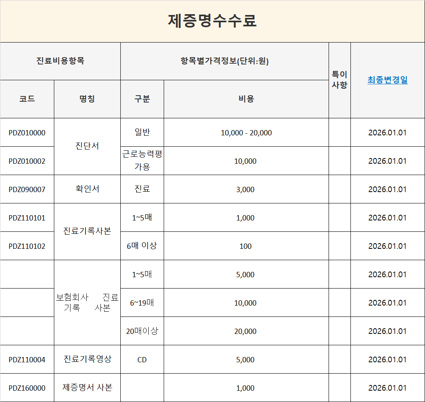Select the 20매이상 category cell

(x=142, y=331)
